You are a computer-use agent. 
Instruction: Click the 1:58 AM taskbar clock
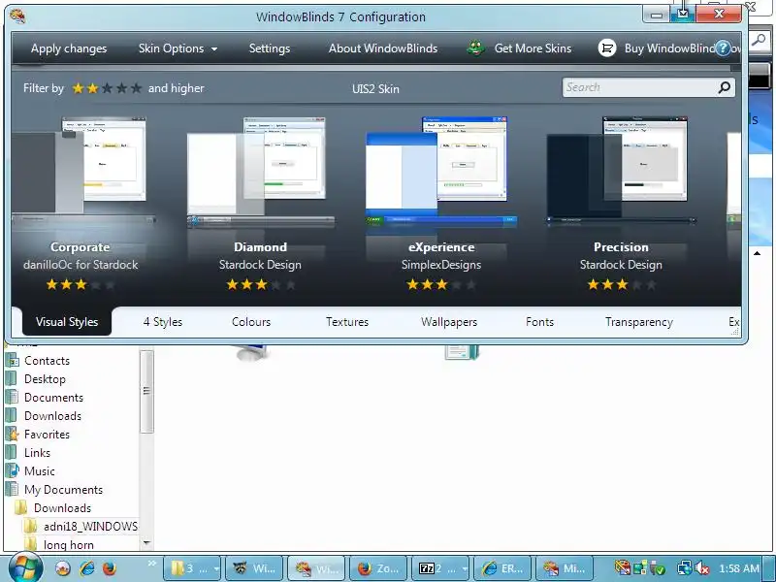tap(739, 568)
